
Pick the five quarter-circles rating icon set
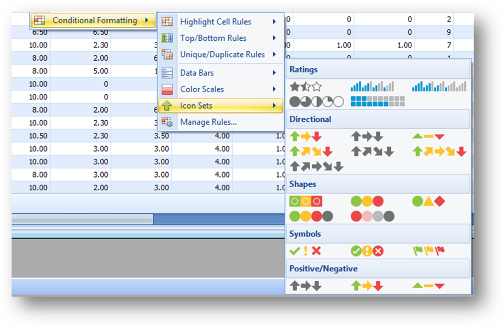pyautogui.click(x=317, y=101)
